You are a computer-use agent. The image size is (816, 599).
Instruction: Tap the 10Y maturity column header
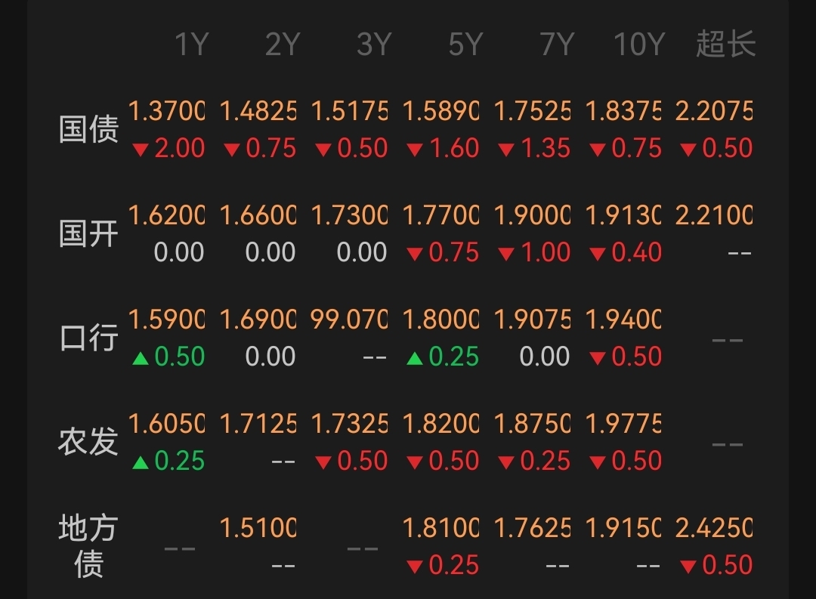tap(638, 45)
